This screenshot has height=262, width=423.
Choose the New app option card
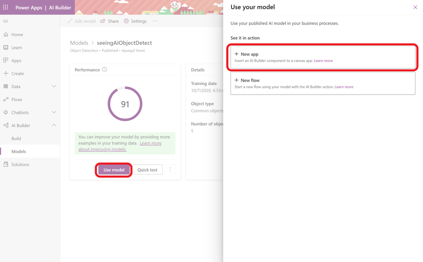(323, 57)
